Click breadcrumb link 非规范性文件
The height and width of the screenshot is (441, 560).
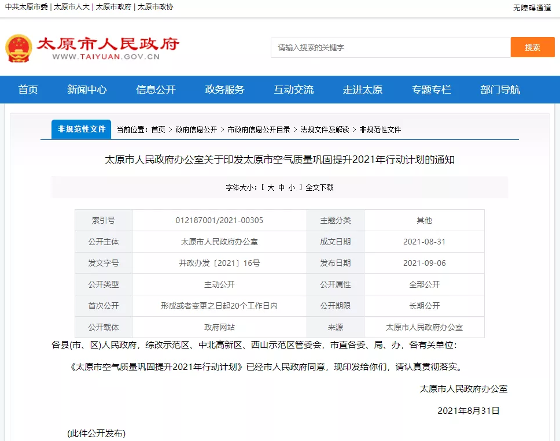click(380, 129)
